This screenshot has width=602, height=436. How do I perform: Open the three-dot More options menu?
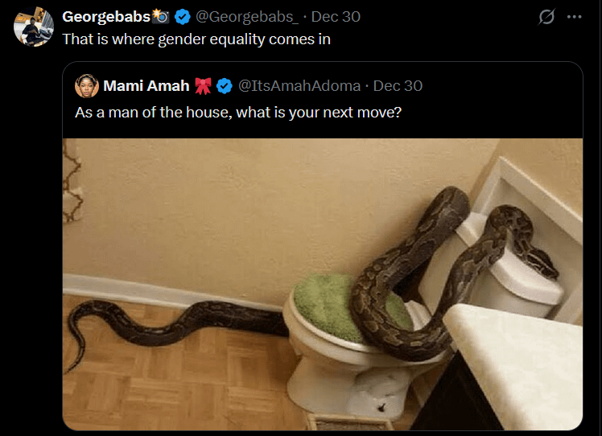pos(574,16)
